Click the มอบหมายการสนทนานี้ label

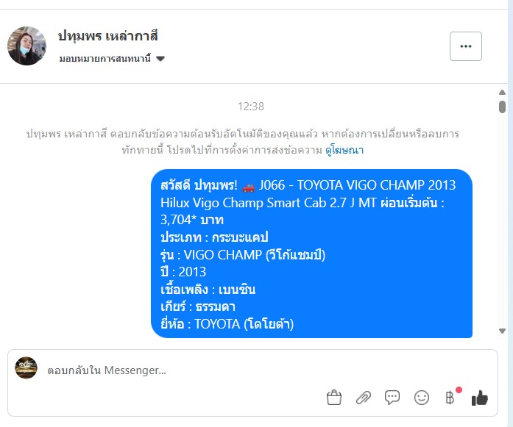click(105, 59)
